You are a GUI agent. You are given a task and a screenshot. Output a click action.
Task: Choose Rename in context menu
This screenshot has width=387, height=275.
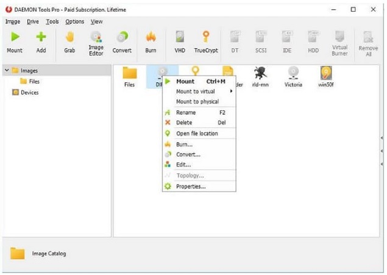(x=199, y=113)
